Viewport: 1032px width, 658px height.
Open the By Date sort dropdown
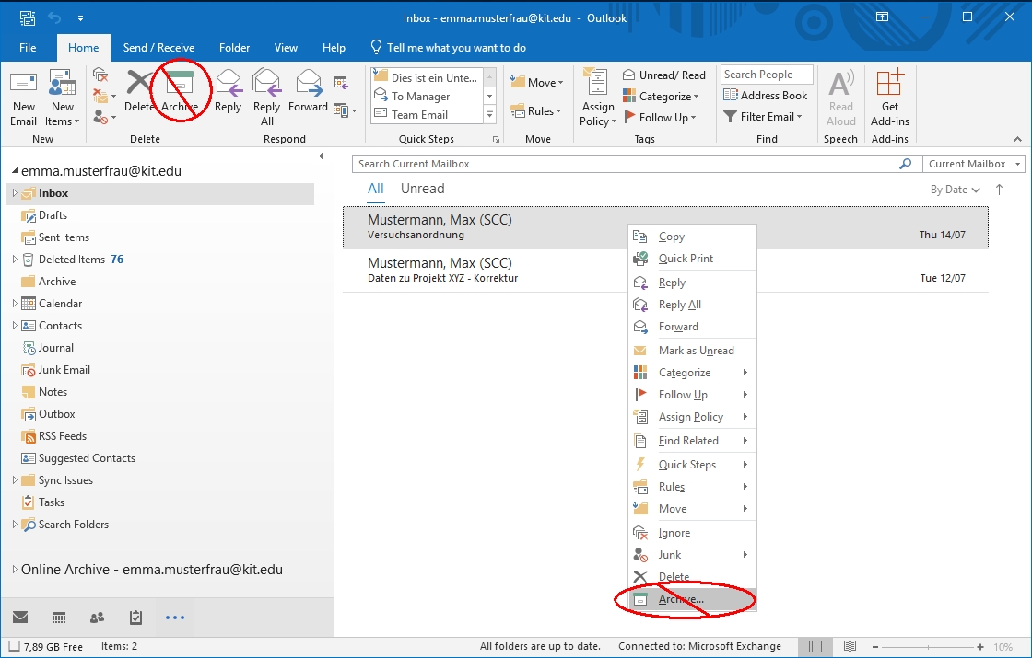click(x=955, y=190)
